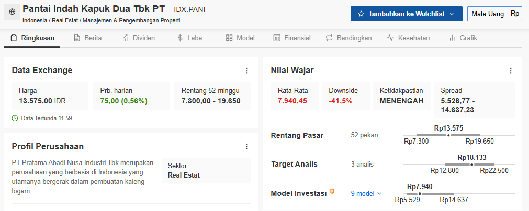Click the Rp12.800 analyst low target
Screen dimensions: 529x211
pos(445,171)
